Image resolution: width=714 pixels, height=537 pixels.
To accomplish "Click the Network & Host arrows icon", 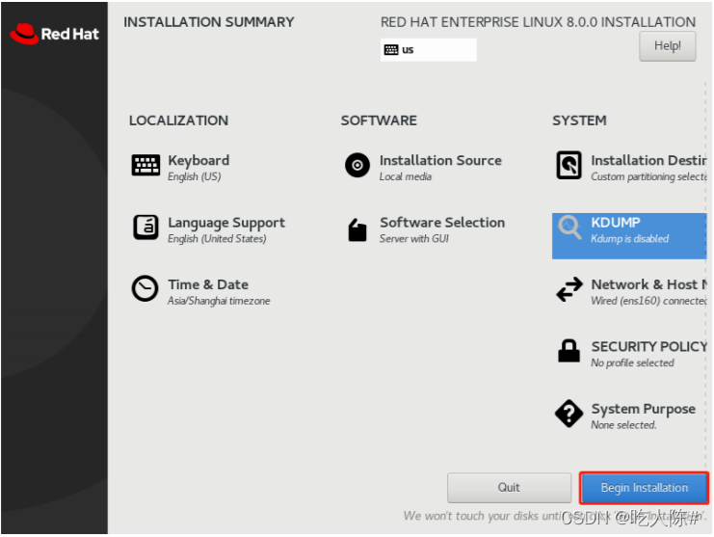I will point(569,289).
